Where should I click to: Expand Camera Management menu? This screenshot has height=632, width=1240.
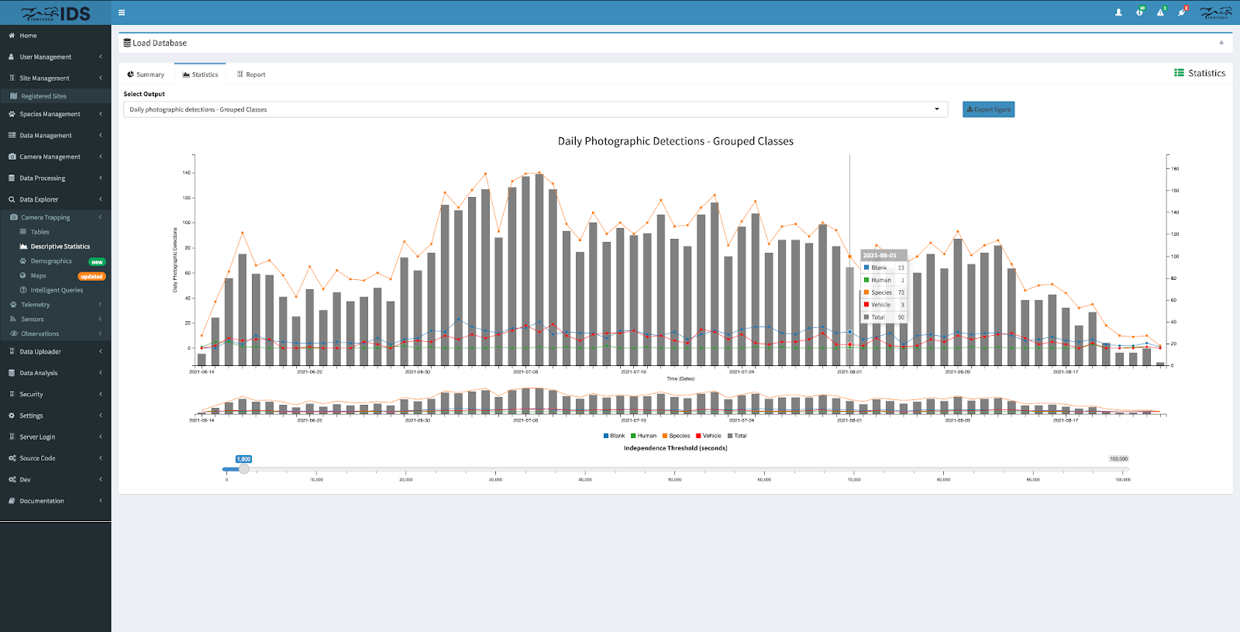pos(55,157)
